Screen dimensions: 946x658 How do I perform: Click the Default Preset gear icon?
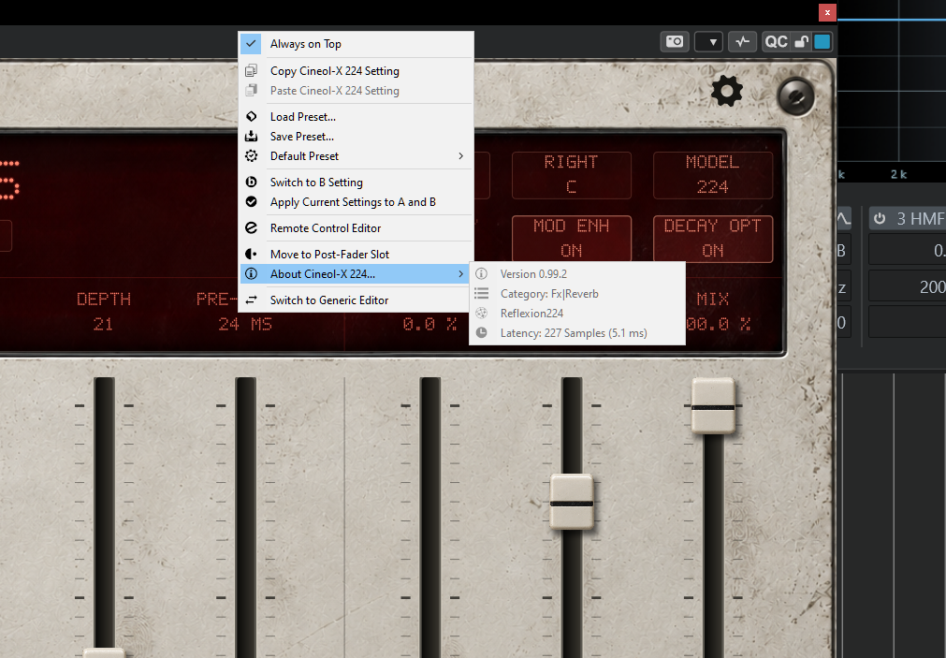[252, 155]
